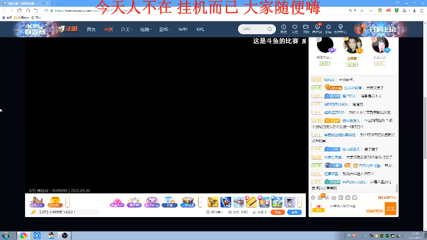The image size is (427, 240).
Task: Click the treasure chest activity icon
Action: point(188,202)
